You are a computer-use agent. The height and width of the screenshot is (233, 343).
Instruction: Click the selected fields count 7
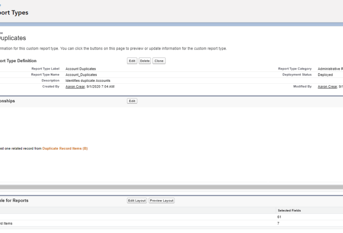[279, 223]
